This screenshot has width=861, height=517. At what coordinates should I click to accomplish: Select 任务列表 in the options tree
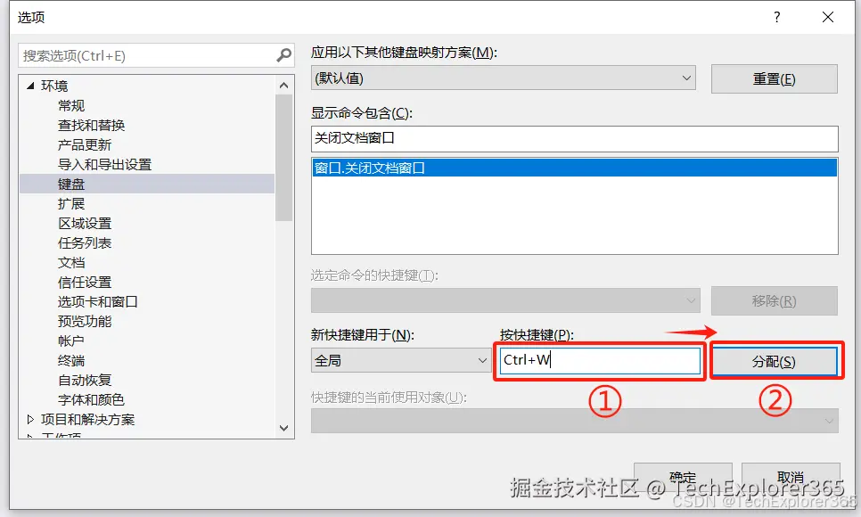pyautogui.click(x=86, y=242)
